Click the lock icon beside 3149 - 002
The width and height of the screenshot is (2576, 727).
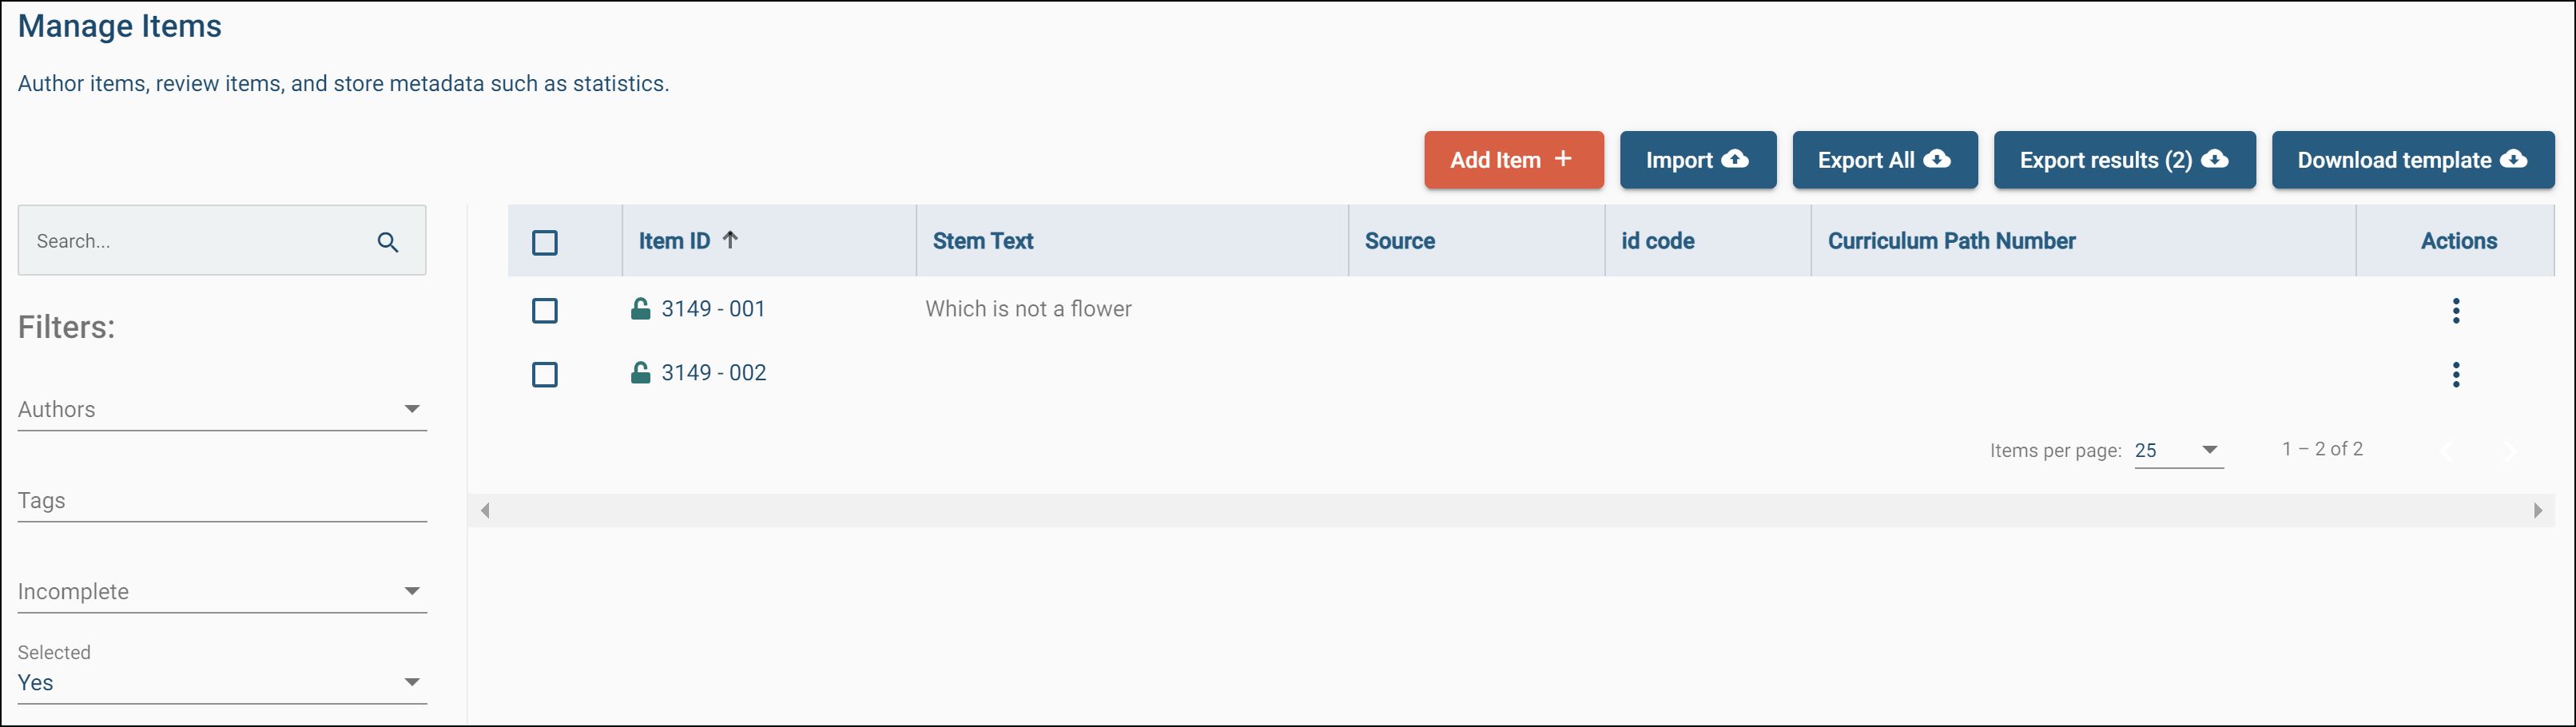[x=640, y=373]
